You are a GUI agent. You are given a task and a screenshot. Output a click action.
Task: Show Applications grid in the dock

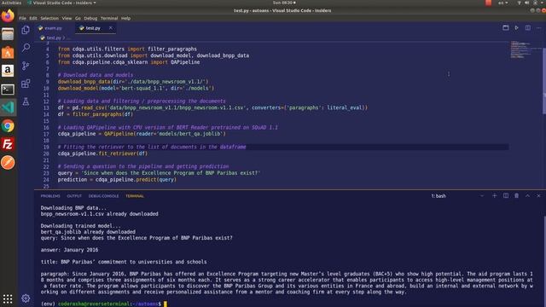tap(8, 298)
